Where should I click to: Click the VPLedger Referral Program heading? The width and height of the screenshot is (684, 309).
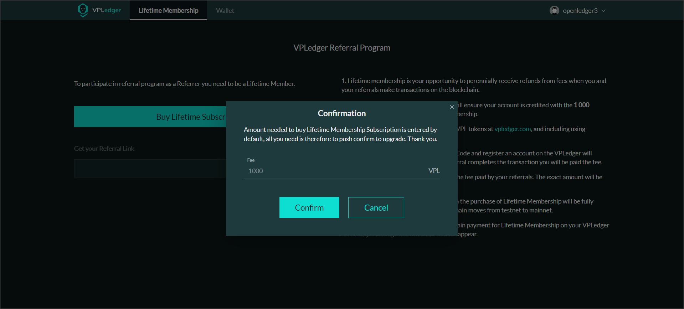[341, 48]
